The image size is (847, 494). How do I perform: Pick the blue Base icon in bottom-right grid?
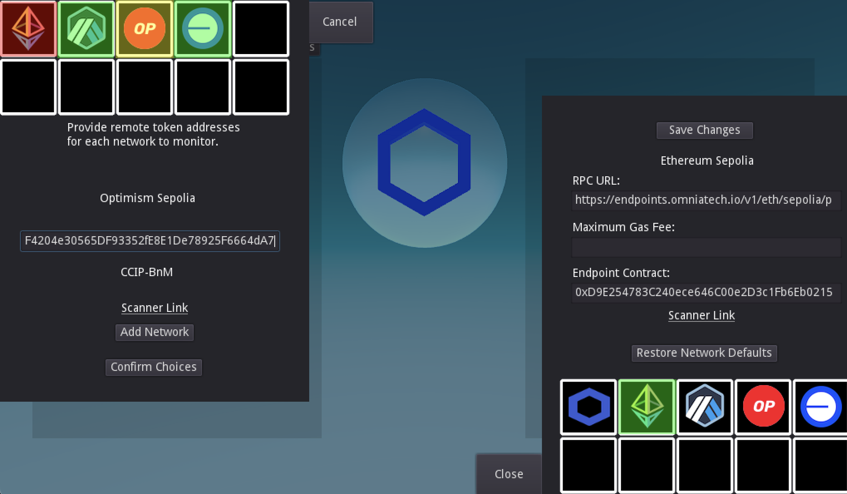(x=820, y=407)
